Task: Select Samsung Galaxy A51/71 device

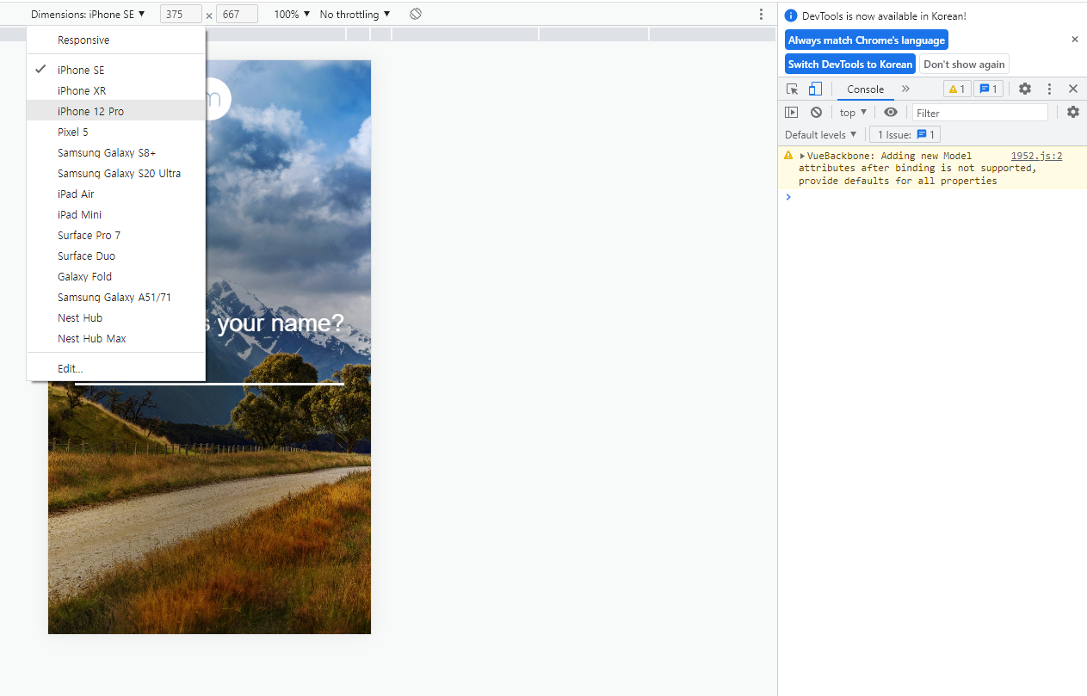Action: point(116,298)
